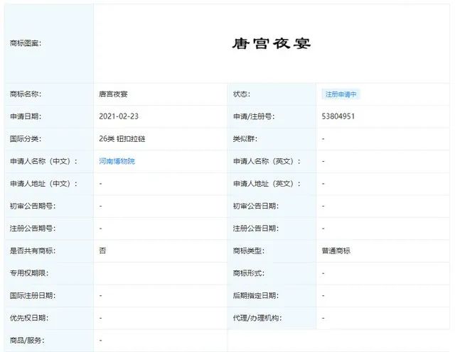Click the 优先权日期 label

coord(29,318)
